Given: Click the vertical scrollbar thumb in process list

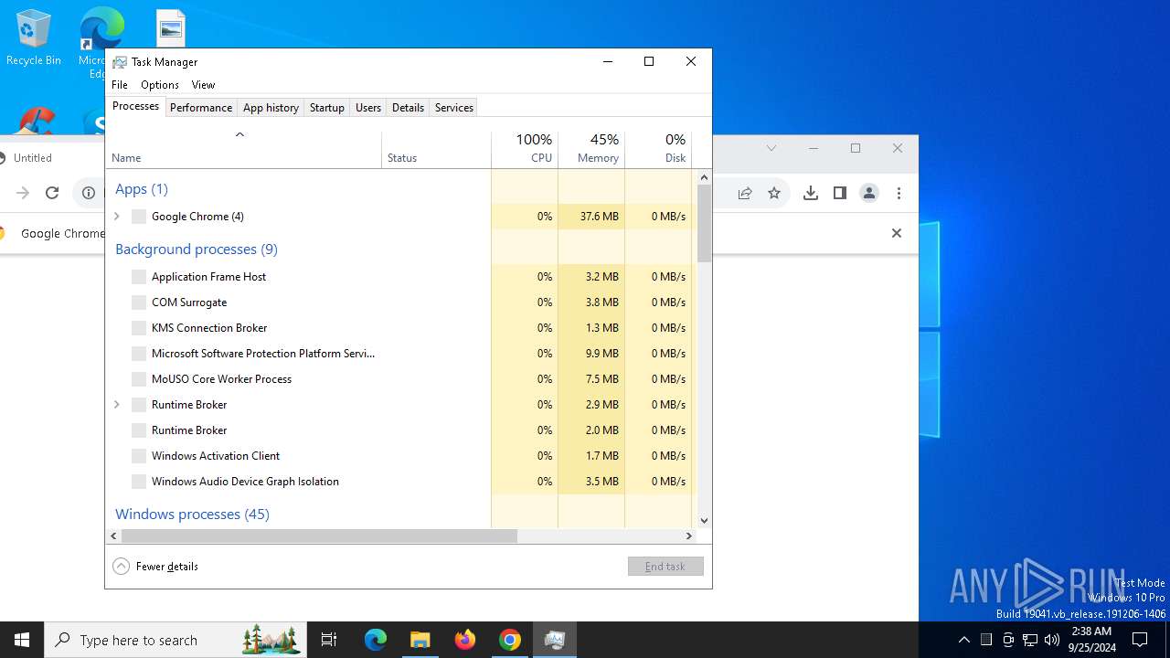Looking at the screenshot, I should tap(704, 223).
